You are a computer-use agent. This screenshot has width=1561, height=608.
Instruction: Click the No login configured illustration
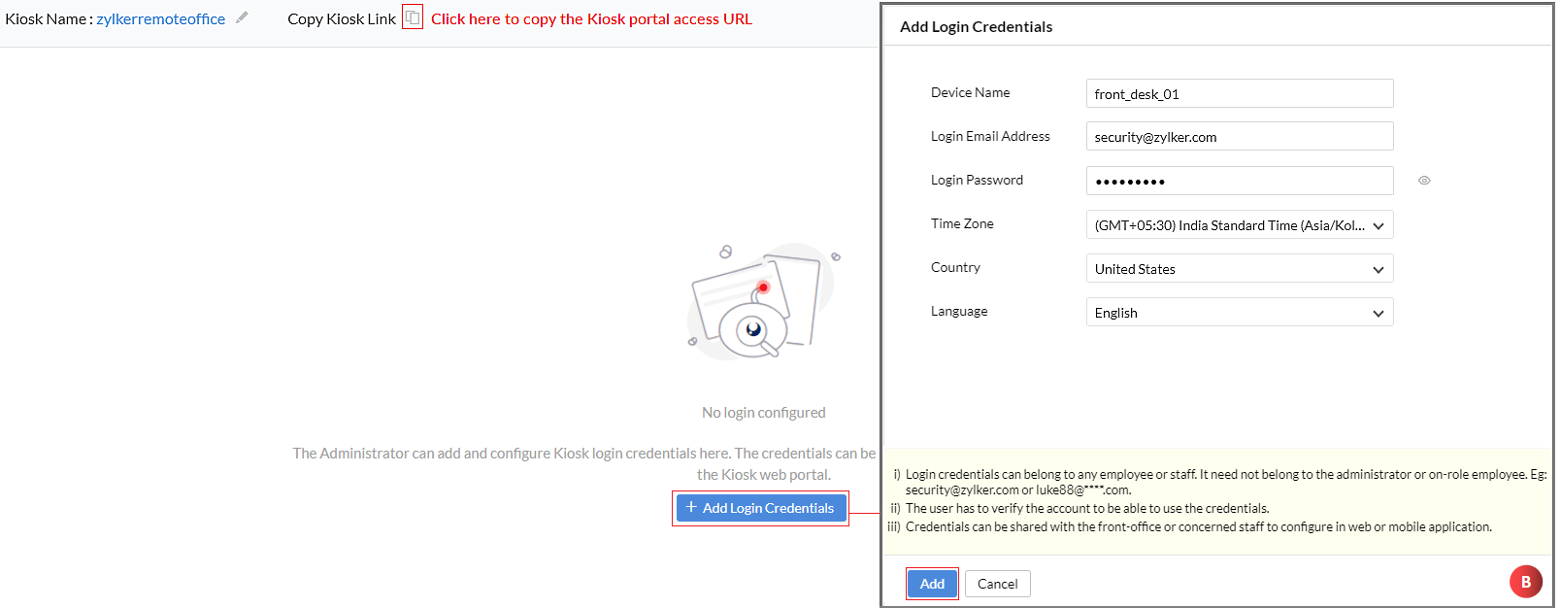point(763,302)
